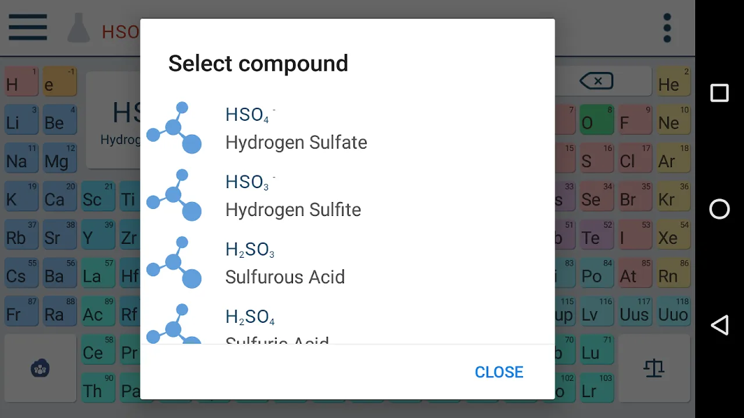Screen dimensions: 744x418
Task: Close the Select compound dialog
Action: [499, 372]
